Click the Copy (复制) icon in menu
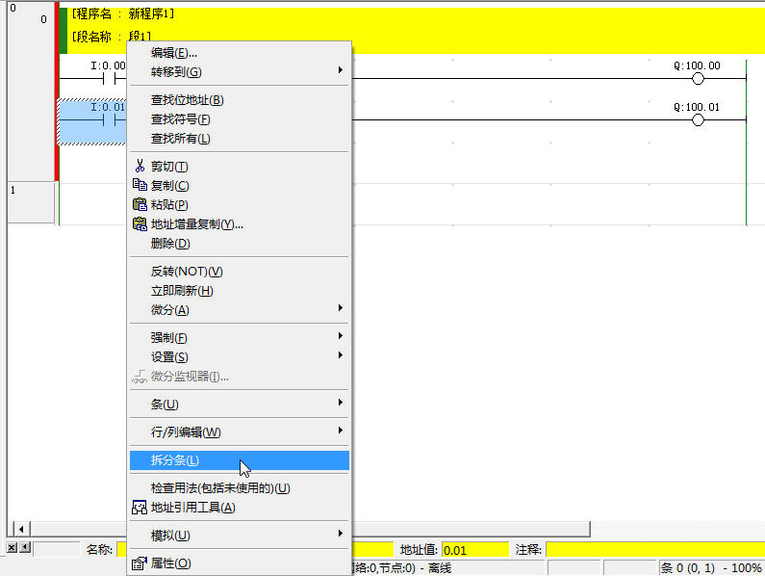This screenshot has height=576, width=765. (139, 185)
